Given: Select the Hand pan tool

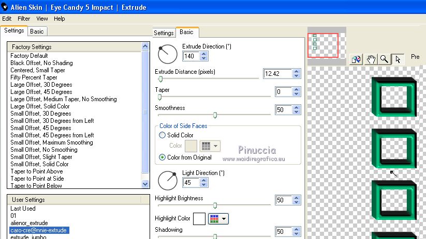Looking at the screenshot, I should (371, 59).
